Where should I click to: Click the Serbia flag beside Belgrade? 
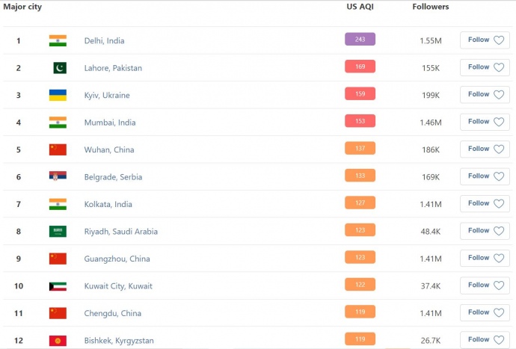58,177
